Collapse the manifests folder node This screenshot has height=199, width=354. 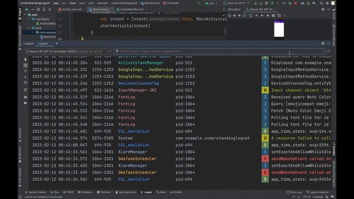click(x=29, y=19)
